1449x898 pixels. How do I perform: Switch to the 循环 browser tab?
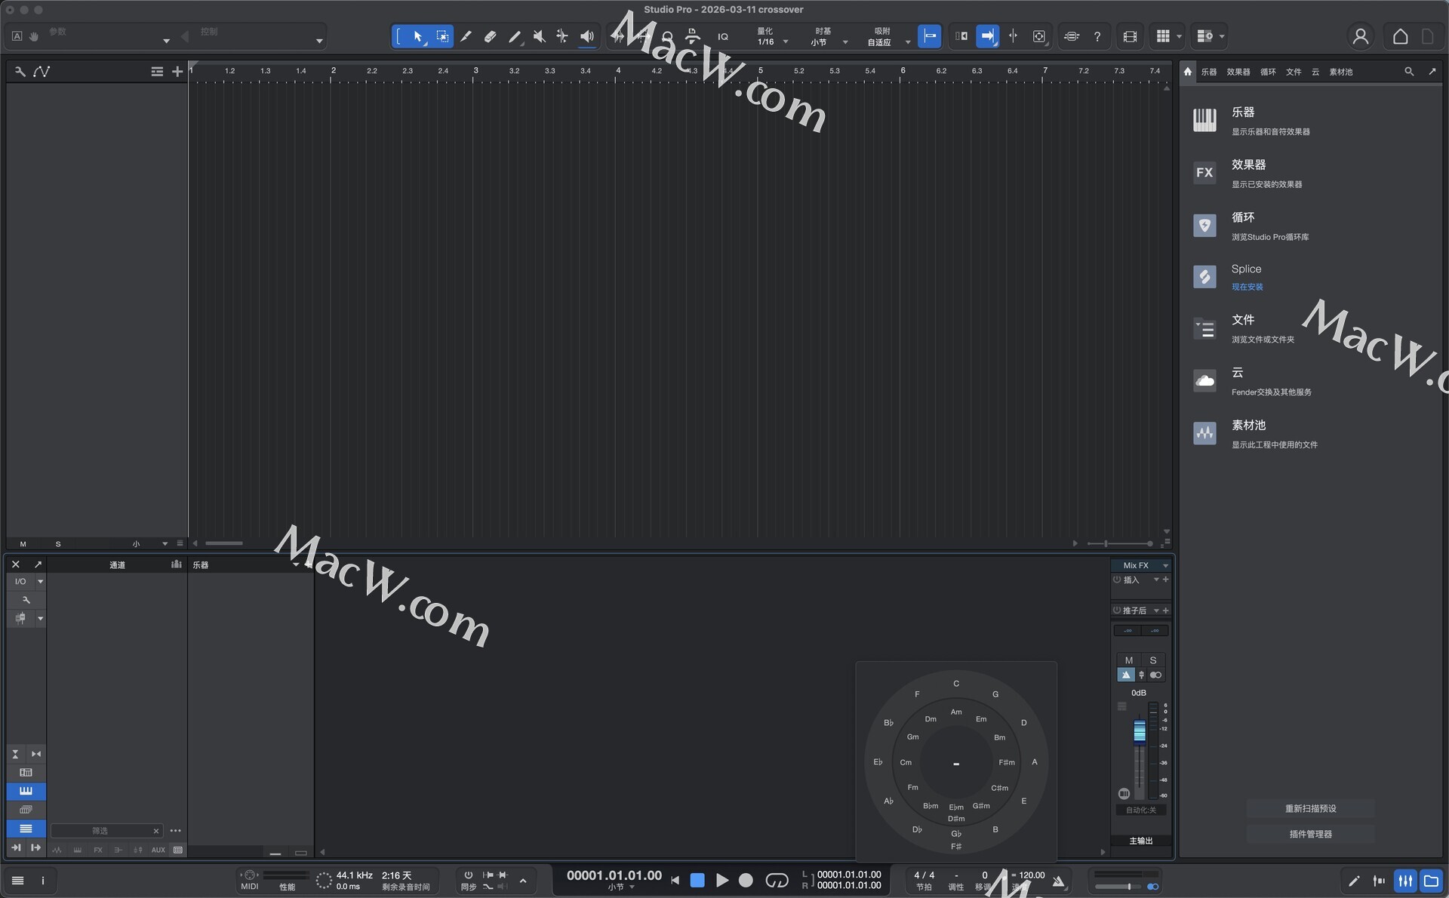coord(1268,72)
